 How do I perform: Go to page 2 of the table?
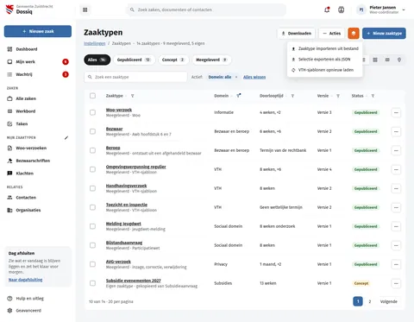(x=370, y=301)
